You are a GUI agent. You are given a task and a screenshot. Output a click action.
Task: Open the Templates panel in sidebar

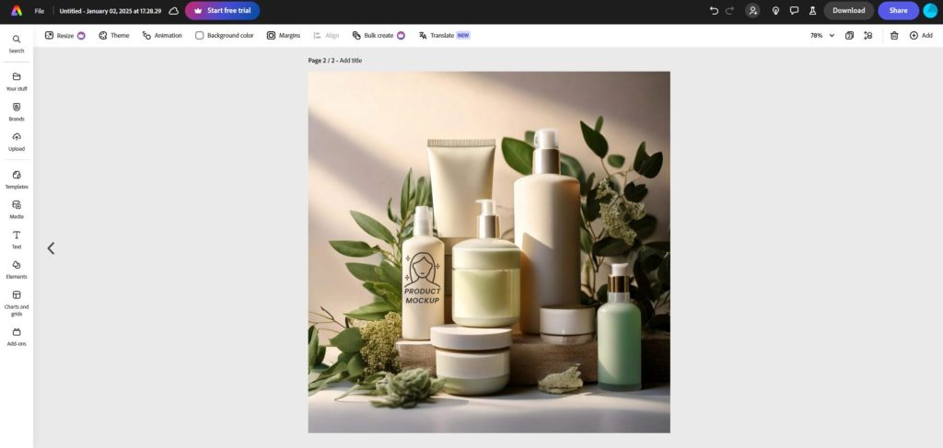click(x=17, y=178)
